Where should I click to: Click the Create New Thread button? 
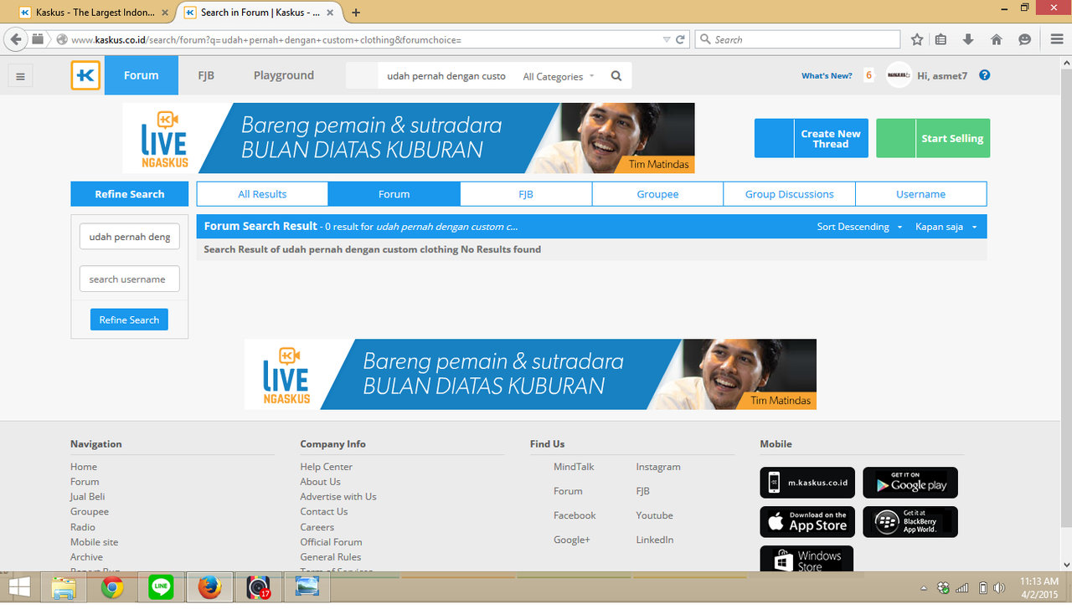[x=812, y=138]
